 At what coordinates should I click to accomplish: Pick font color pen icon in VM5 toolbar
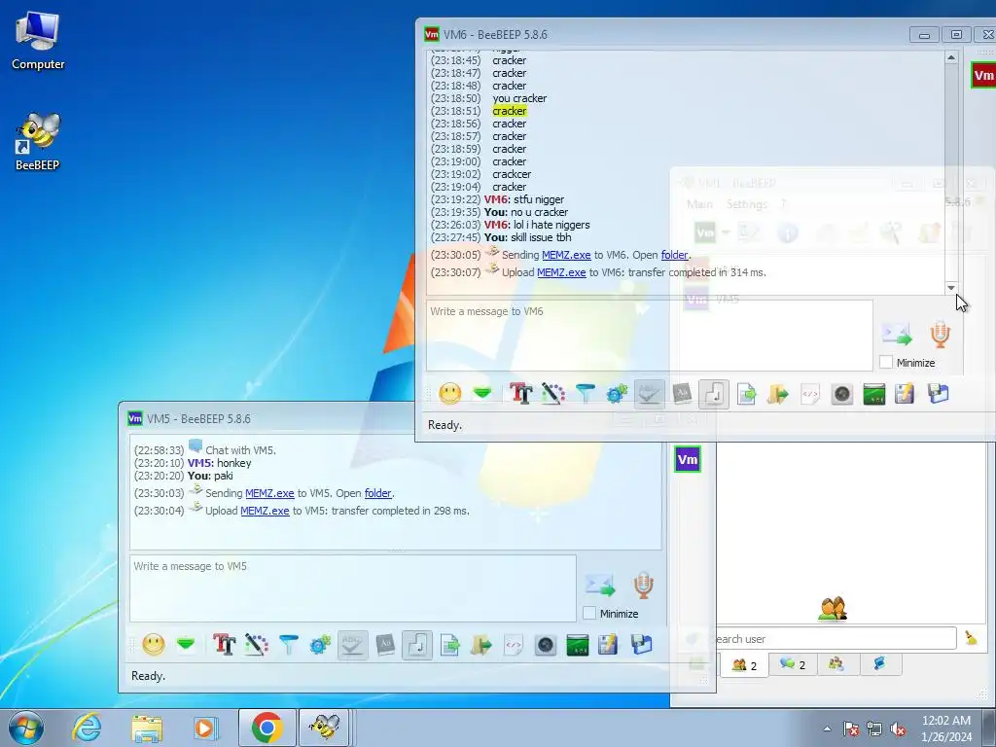pyautogui.click(x=256, y=645)
